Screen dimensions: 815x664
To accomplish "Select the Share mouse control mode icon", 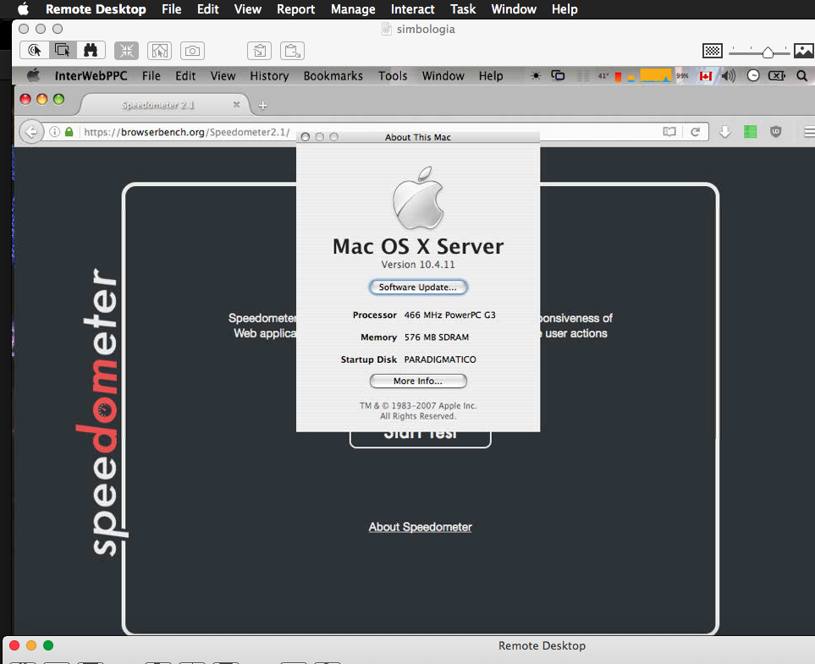I will pos(63,51).
